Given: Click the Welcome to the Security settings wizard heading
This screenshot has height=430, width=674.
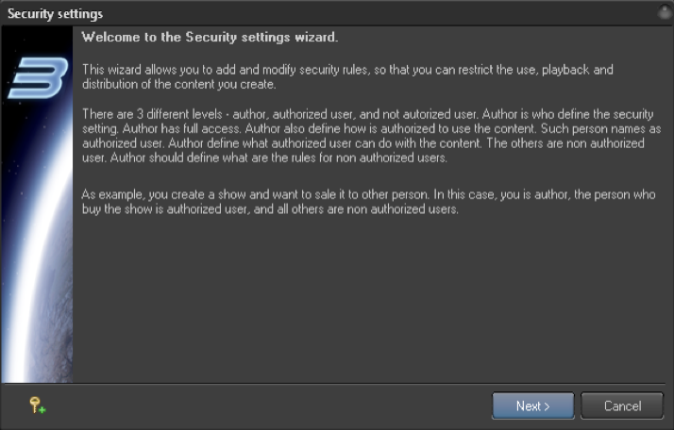Looking at the screenshot, I should pyautogui.click(x=210, y=38).
